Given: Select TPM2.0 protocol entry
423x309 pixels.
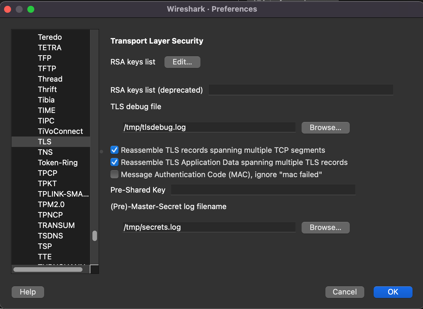Looking at the screenshot, I should [51, 204].
